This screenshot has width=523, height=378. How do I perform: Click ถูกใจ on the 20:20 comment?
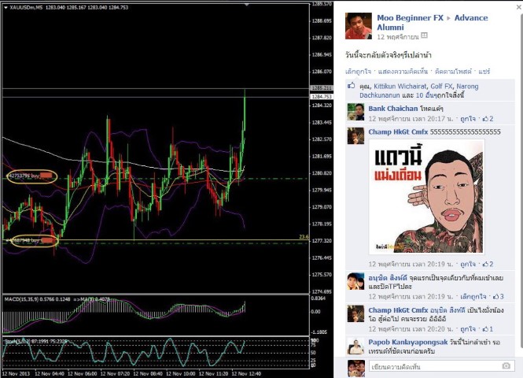pos(468,329)
